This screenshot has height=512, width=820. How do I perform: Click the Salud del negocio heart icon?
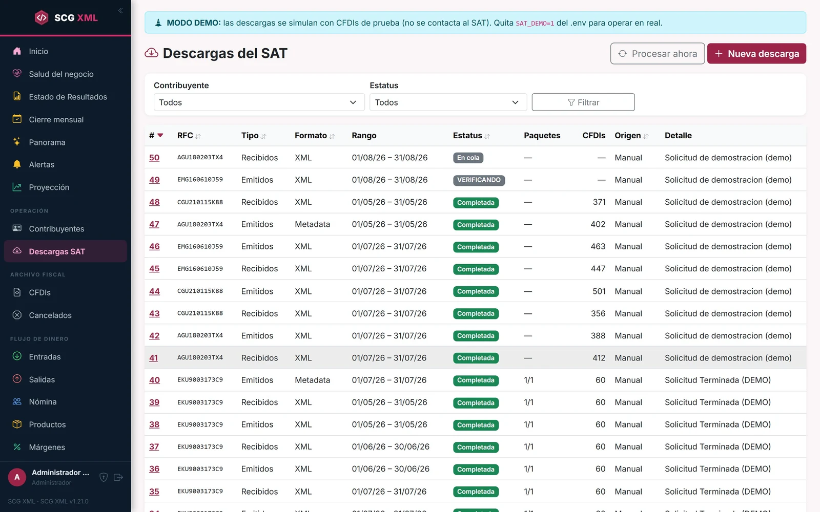pyautogui.click(x=17, y=74)
